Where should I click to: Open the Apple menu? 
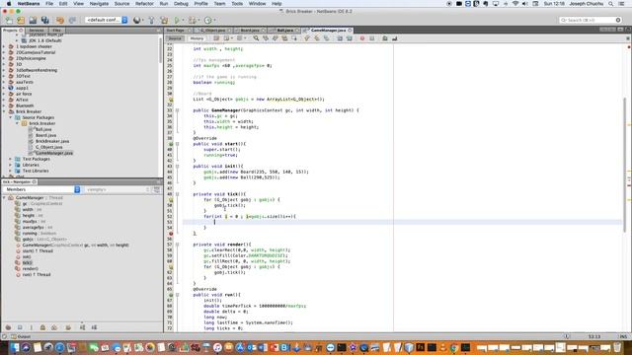(9, 4)
